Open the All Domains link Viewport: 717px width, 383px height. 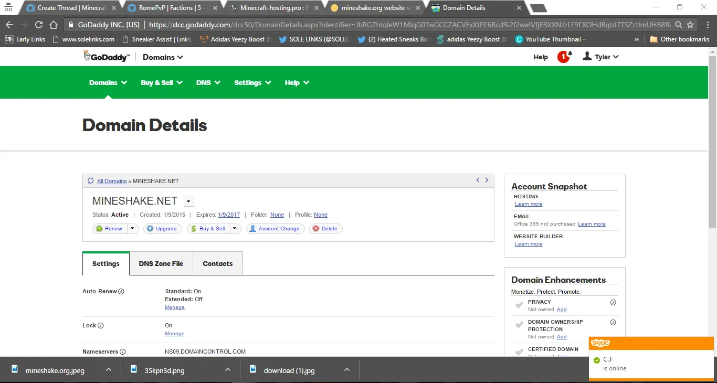point(112,181)
